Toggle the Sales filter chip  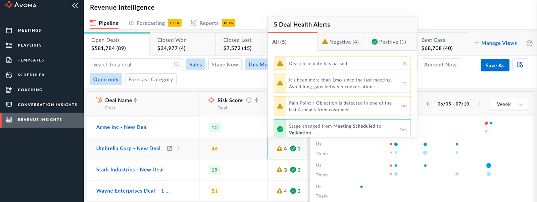pyautogui.click(x=195, y=65)
